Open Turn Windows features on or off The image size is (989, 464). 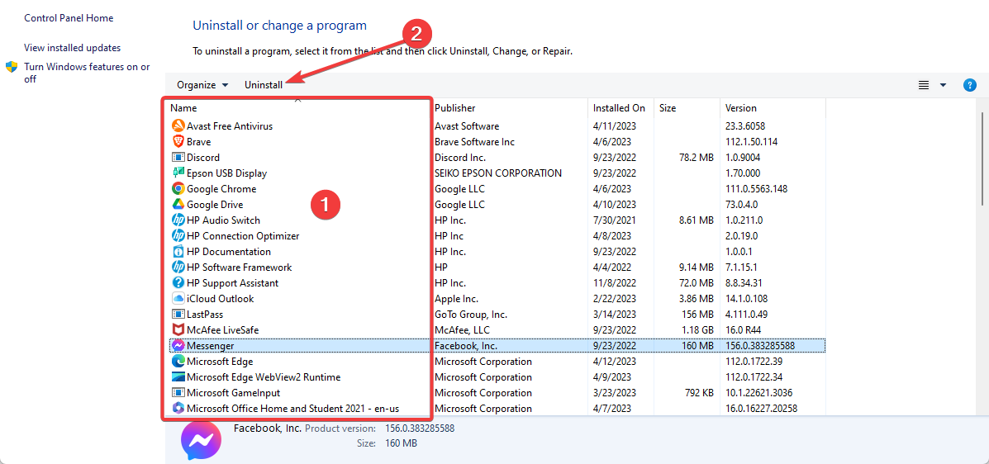click(87, 73)
